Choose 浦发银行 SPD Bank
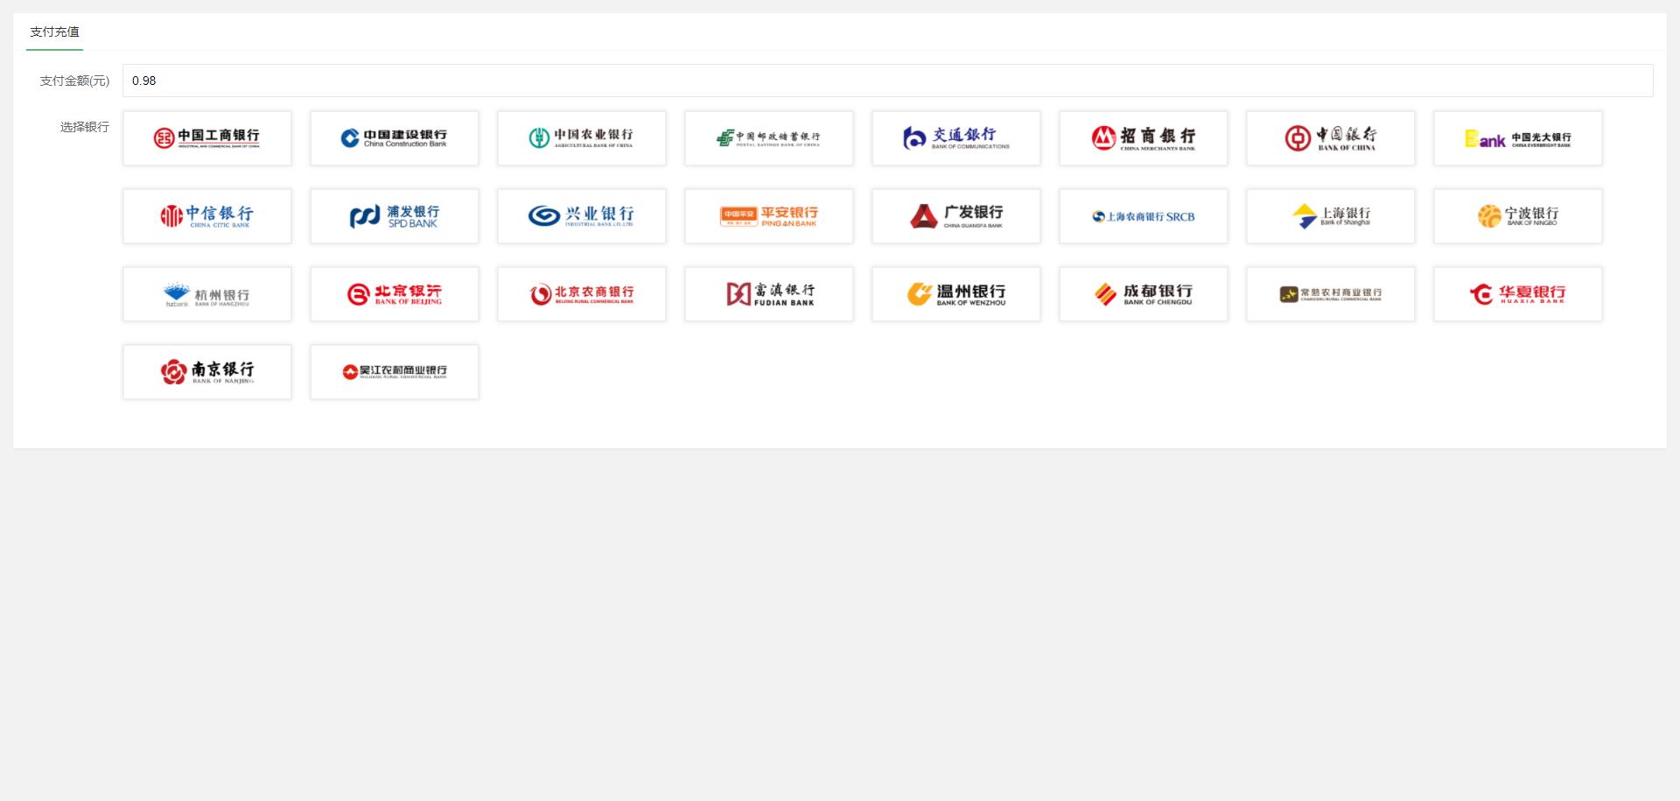The image size is (1680, 801). [395, 216]
